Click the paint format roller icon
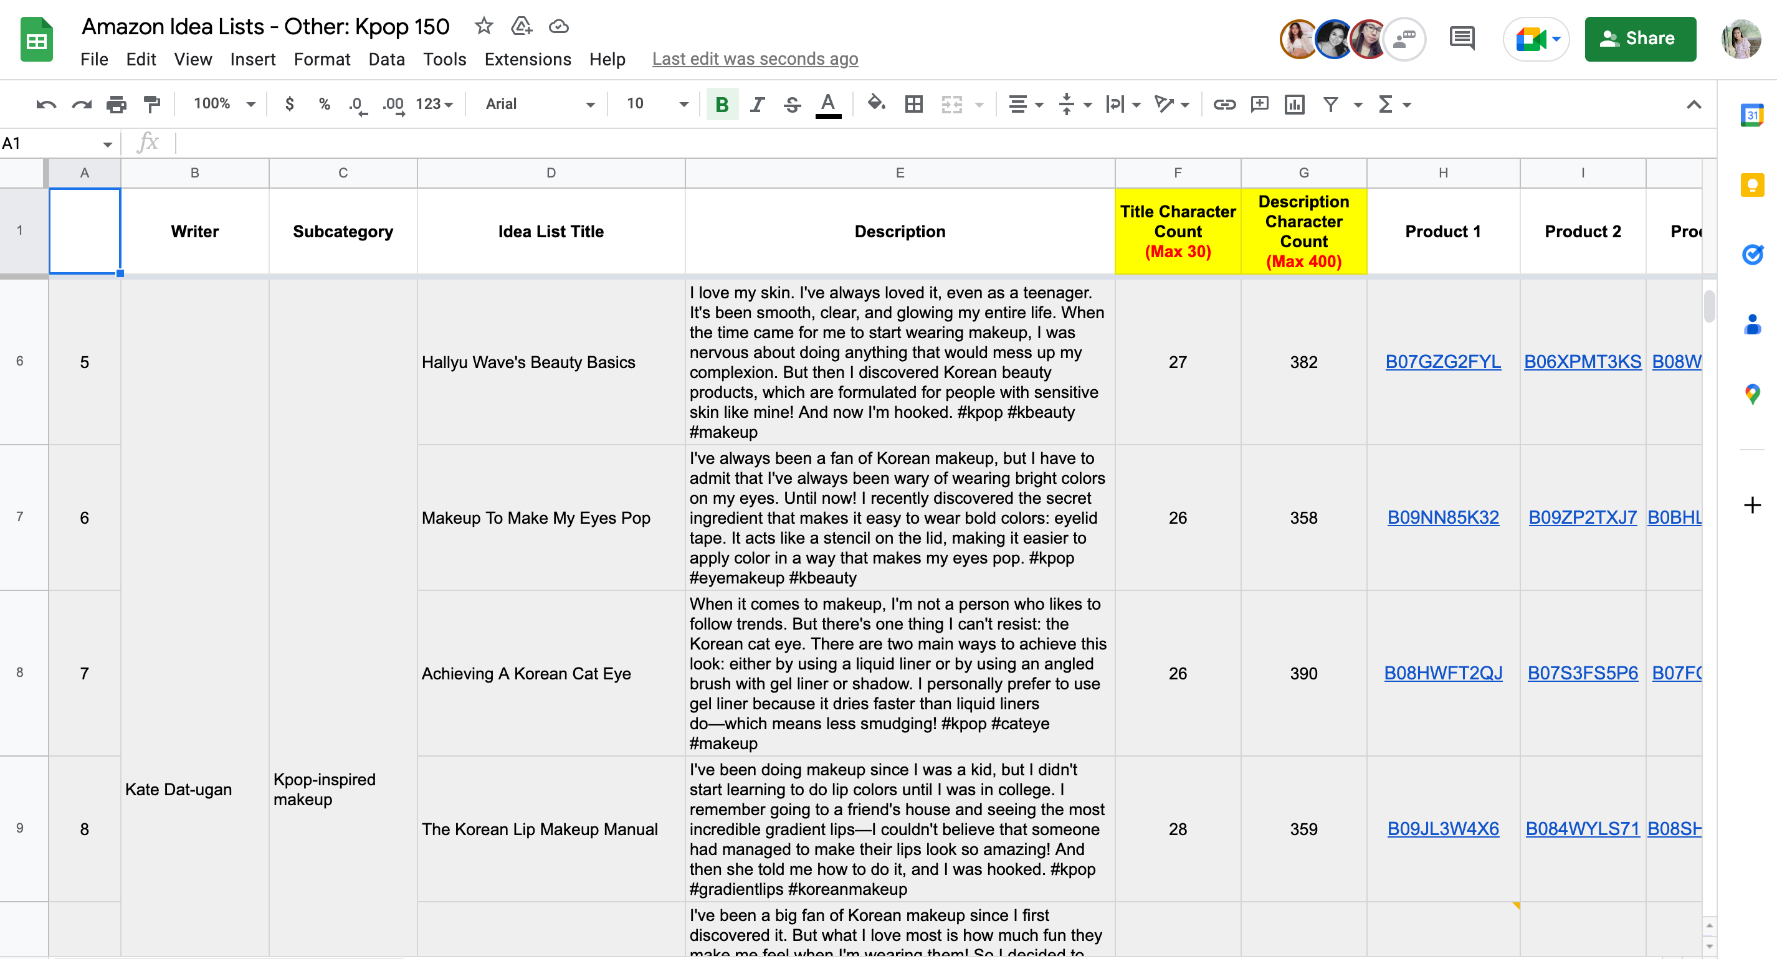 (x=152, y=104)
